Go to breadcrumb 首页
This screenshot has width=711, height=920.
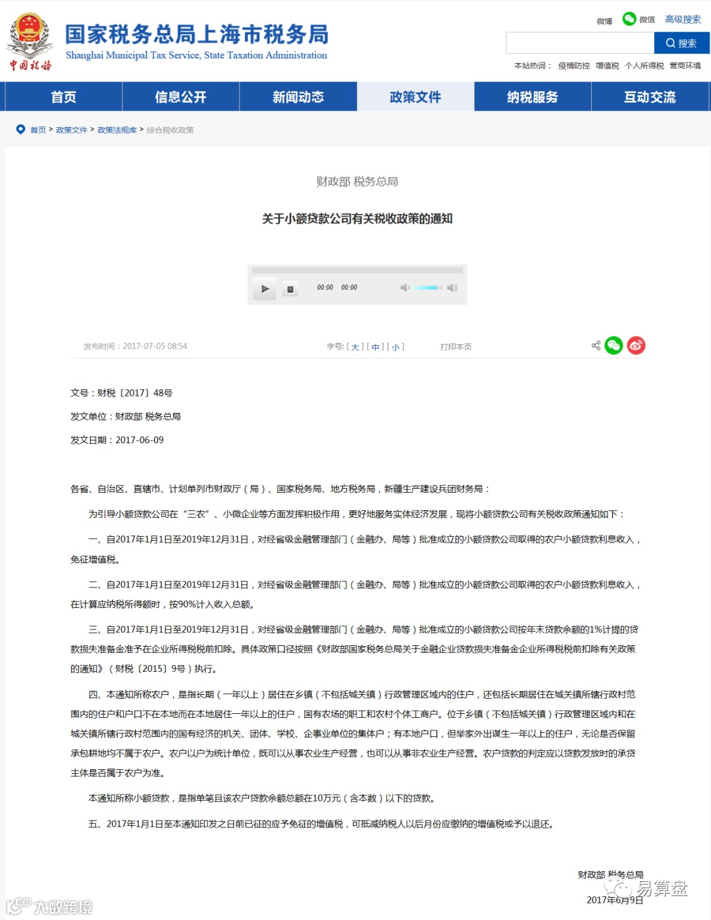coord(38,130)
